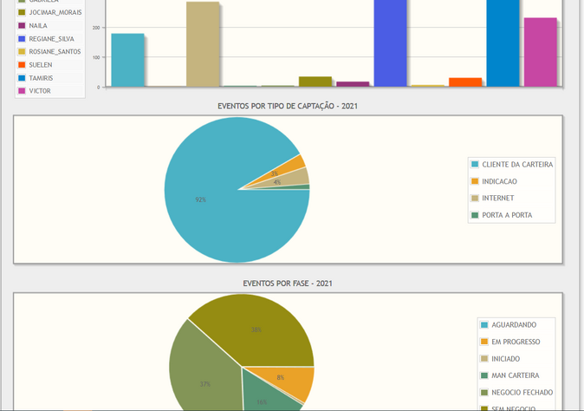Image resolution: width=584 pixels, height=411 pixels.
Task: Click the REGIANE_SILVA legend color swatch
Action: pos(22,38)
